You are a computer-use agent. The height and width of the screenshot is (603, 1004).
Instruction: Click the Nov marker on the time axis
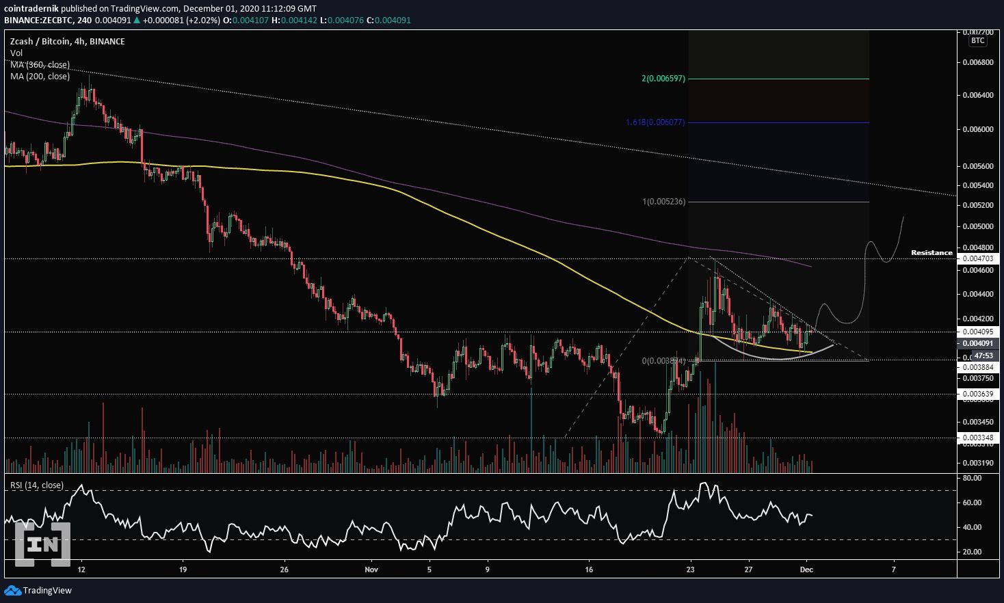[x=371, y=569]
